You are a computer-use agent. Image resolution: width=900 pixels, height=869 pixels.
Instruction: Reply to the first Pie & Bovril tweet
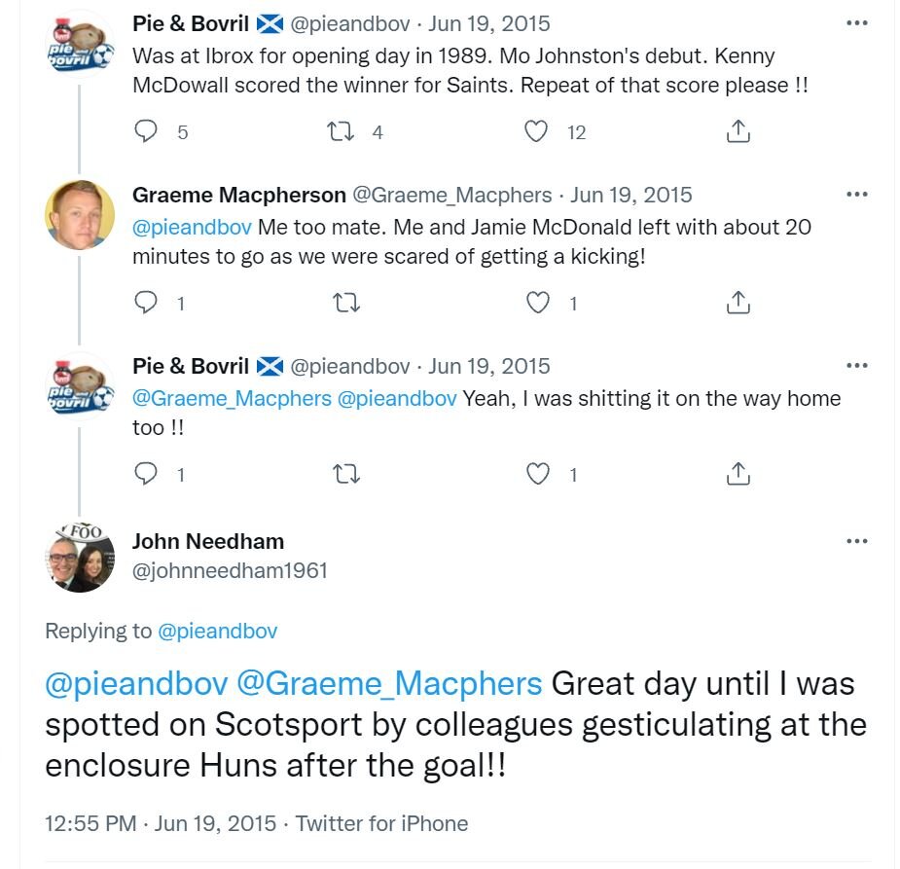(145, 131)
